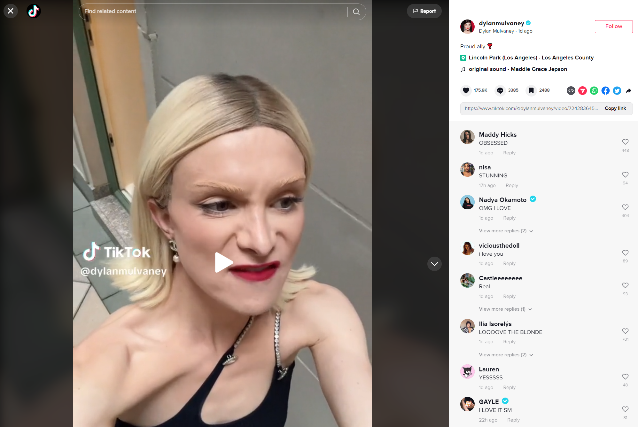Send to friends via red share icon

pos(582,91)
